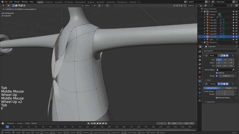Screen dimensions: 239x134
Task: Click the Cube.005 mesh object icon
Action: tap(207, 31)
